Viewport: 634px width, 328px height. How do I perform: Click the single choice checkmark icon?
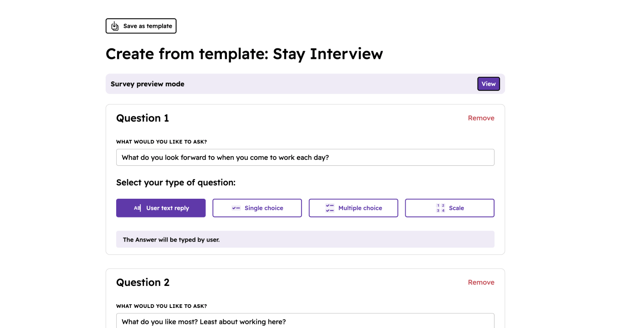pos(236,208)
